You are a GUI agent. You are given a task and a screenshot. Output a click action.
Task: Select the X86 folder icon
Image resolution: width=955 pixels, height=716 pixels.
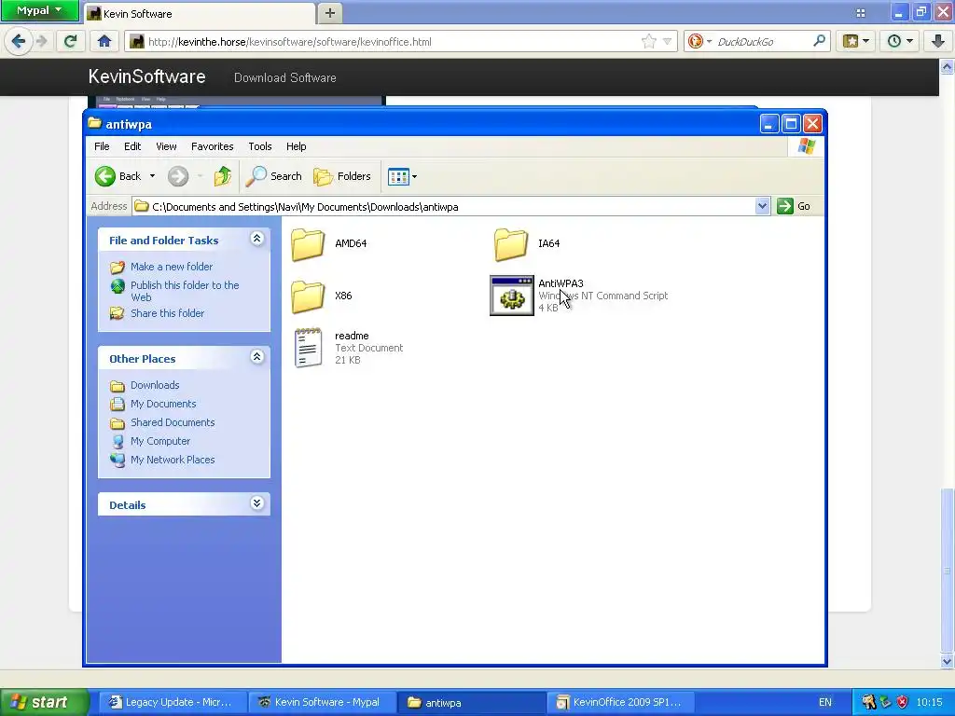coord(308,296)
